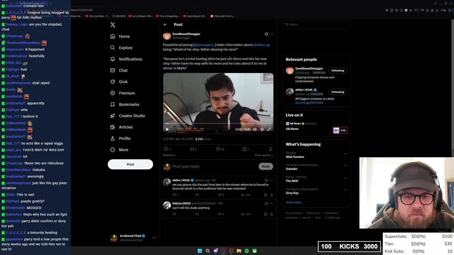Share the main post
The image size is (454, 255).
pyautogui.click(x=270, y=149)
